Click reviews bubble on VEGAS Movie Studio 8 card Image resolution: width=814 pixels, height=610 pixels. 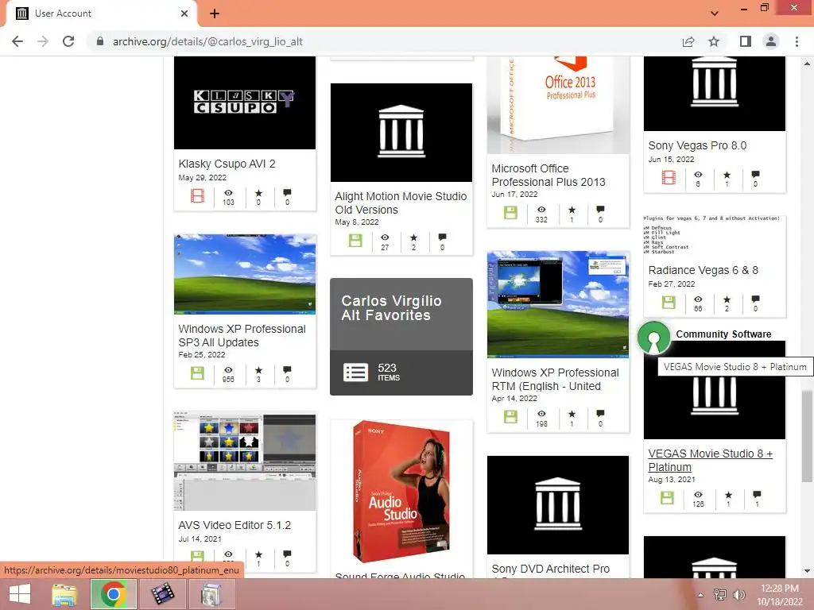pyautogui.click(x=757, y=495)
